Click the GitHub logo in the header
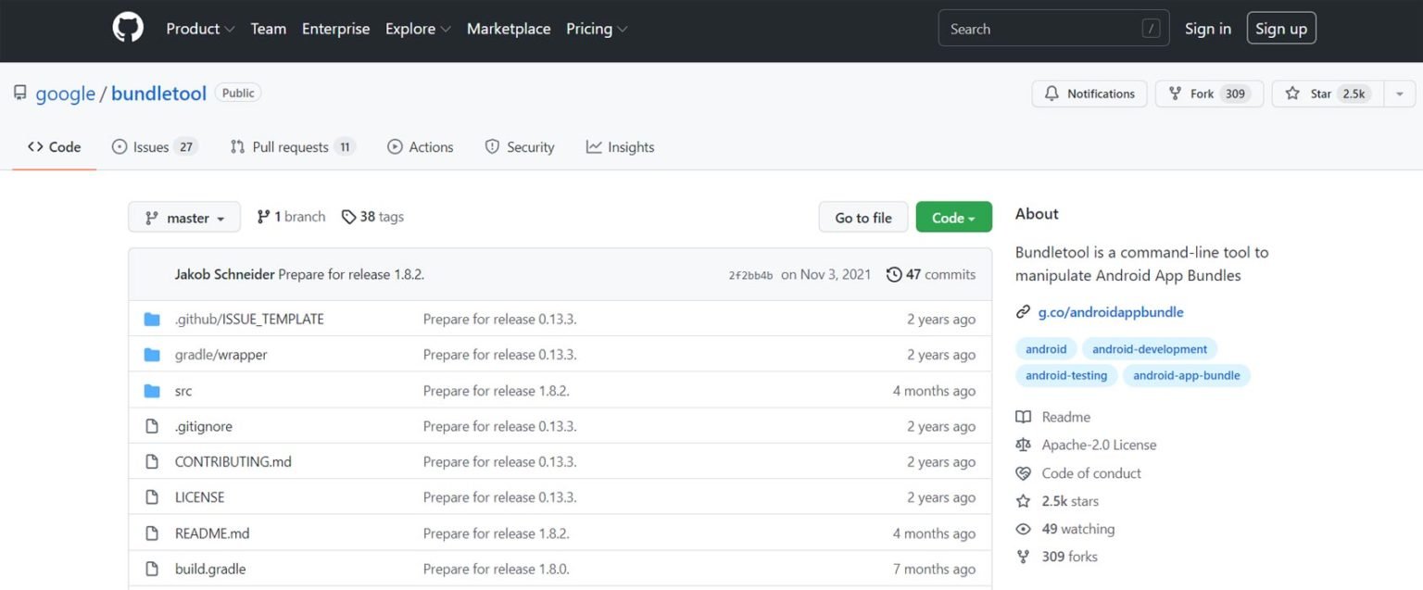 127,27
